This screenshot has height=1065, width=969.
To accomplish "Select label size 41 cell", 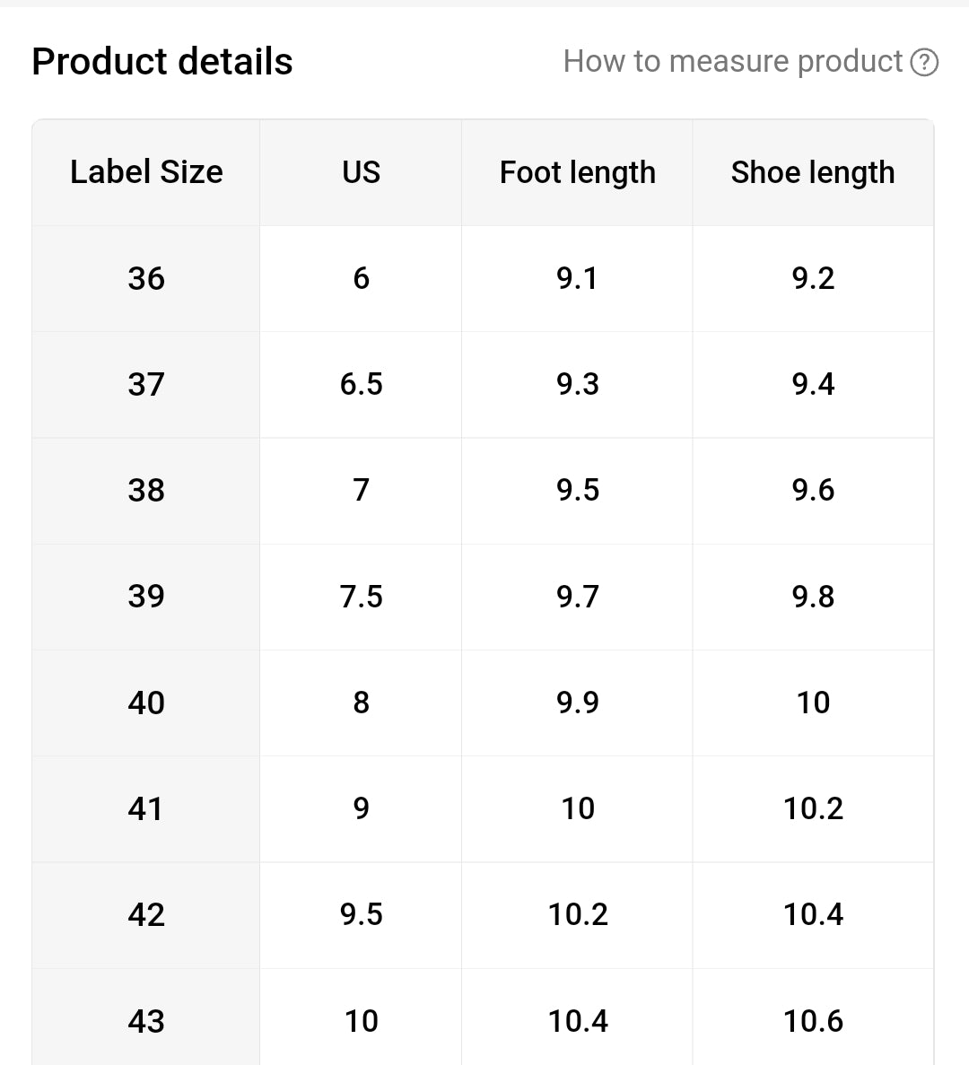I will pyautogui.click(x=146, y=808).
